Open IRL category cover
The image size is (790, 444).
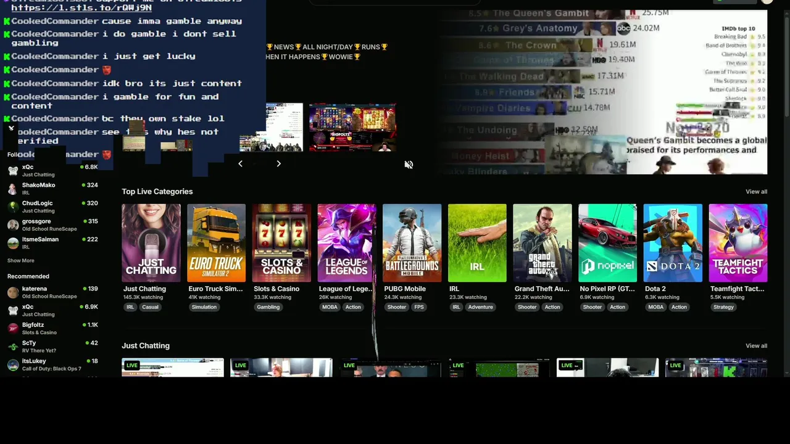(477, 243)
